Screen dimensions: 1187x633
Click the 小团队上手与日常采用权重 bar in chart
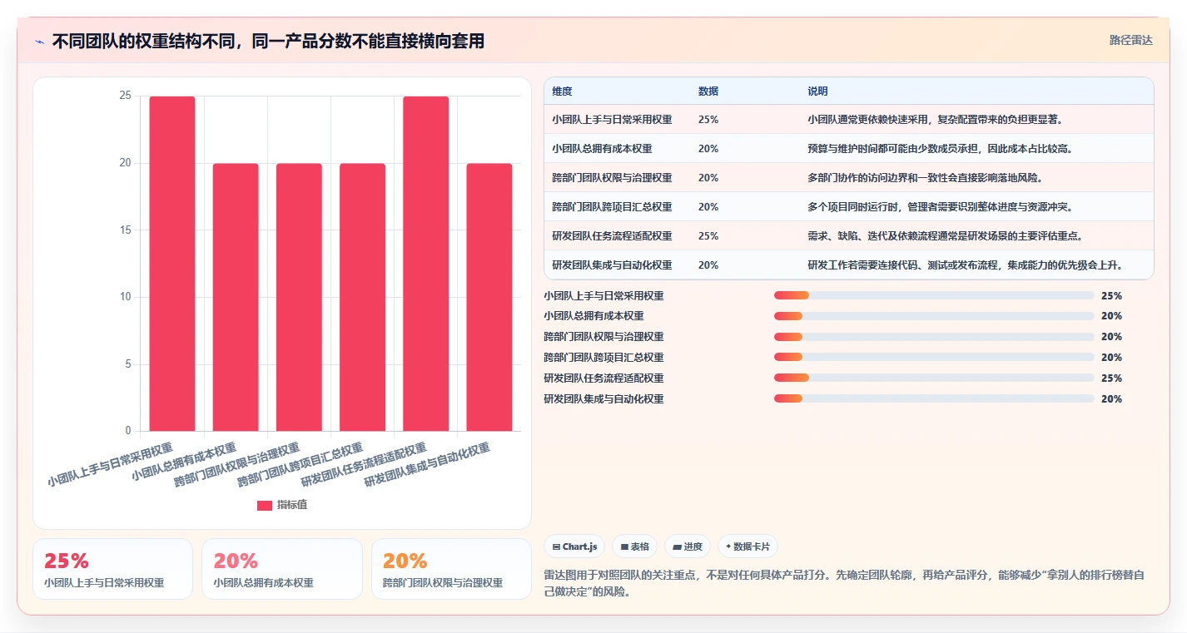coord(172,264)
